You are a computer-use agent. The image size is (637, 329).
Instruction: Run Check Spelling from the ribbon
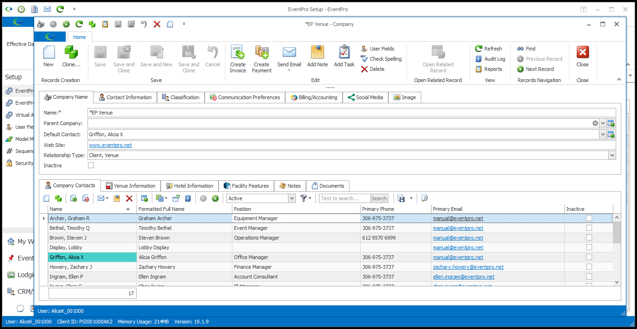click(x=381, y=59)
